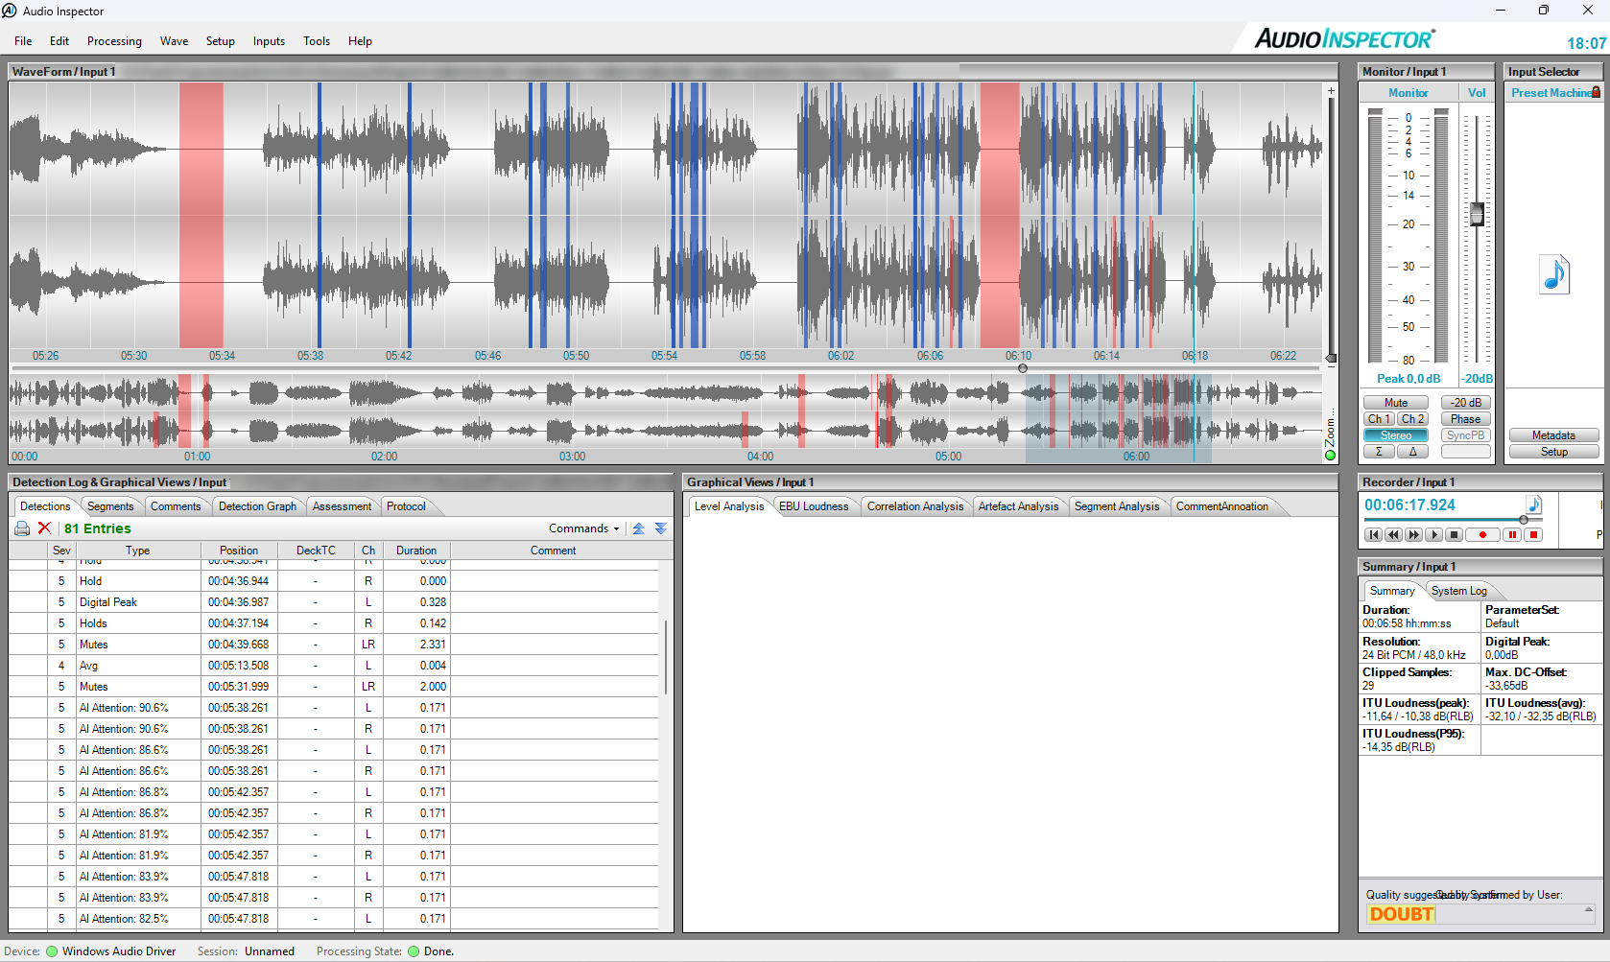Toggle the Mute monitor button

[x=1396, y=403]
